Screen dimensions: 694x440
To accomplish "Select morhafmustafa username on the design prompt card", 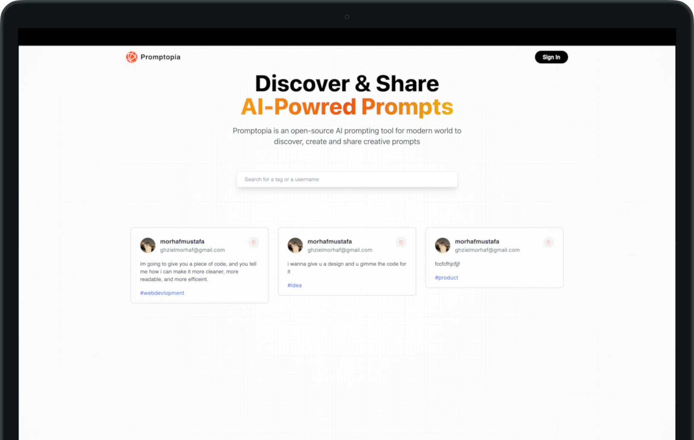I will pyautogui.click(x=329, y=241).
